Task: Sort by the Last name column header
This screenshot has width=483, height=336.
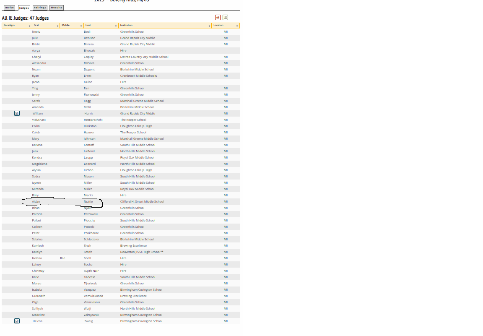Action: [x=101, y=25]
